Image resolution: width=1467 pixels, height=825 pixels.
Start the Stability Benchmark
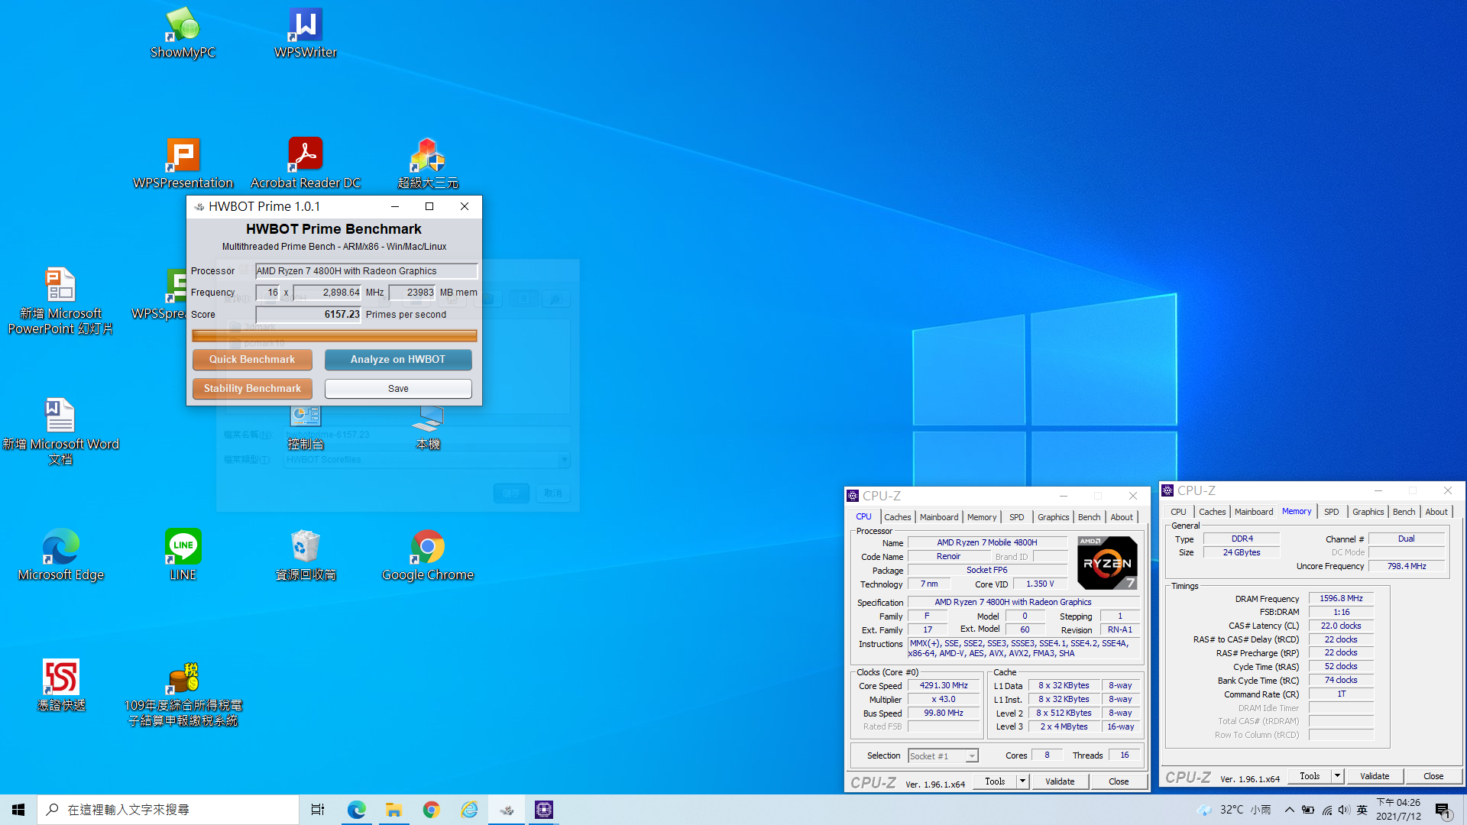(252, 389)
